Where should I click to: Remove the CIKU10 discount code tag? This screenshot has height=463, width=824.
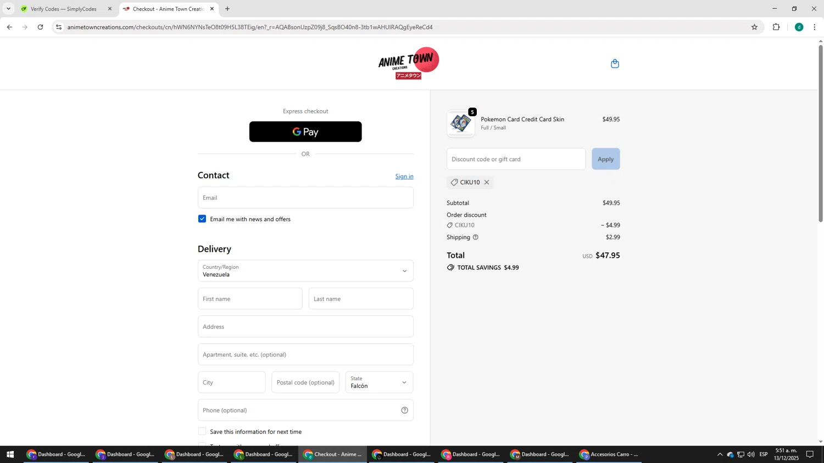coord(487,182)
